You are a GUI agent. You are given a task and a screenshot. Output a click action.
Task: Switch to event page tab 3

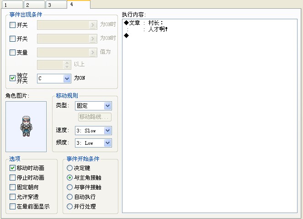57,5
